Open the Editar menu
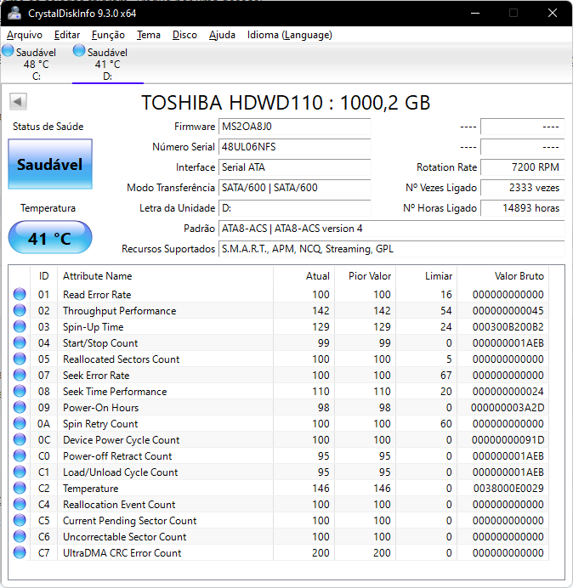The width and height of the screenshot is (573, 588). (67, 35)
